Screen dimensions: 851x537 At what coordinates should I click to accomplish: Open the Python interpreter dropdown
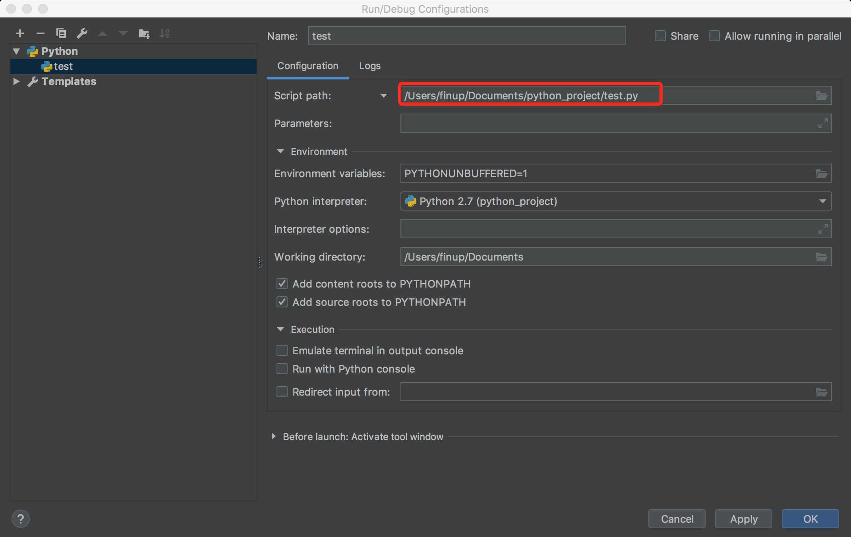(824, 201)
